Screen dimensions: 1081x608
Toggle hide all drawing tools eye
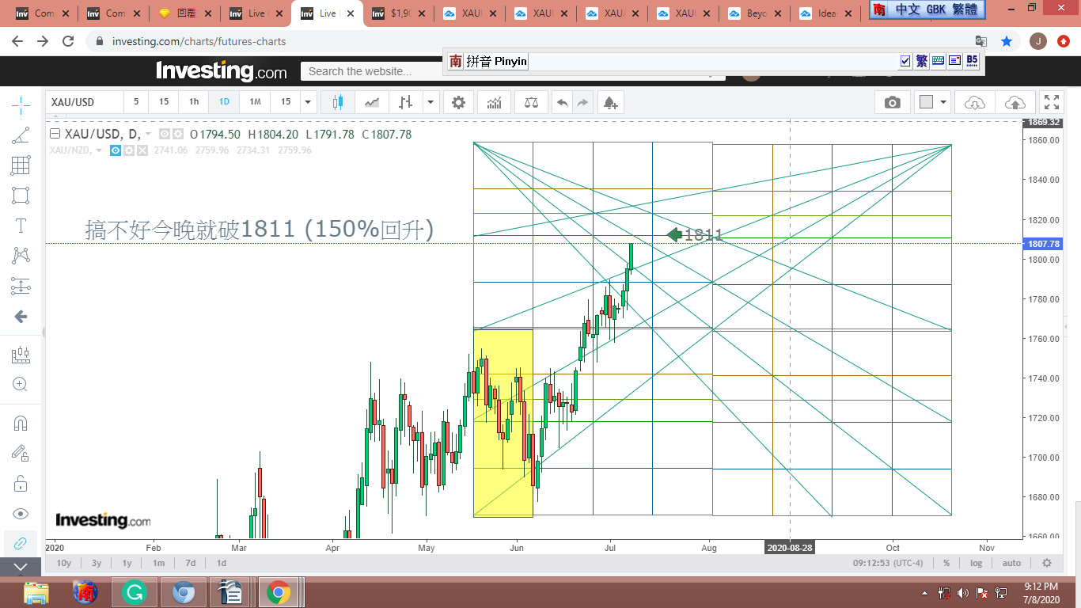(x=21, y=514)
